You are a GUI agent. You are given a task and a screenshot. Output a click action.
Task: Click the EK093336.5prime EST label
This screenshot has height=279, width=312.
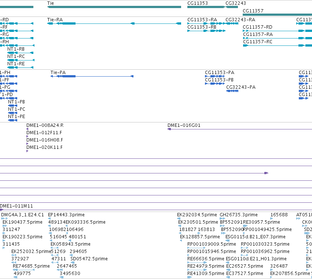[85, 222]
